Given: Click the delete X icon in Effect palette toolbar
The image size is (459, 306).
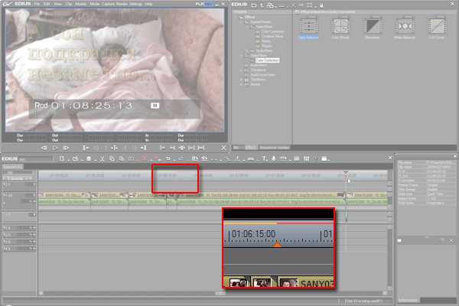Looking at the screenshot, I should (x=293, y=5).
